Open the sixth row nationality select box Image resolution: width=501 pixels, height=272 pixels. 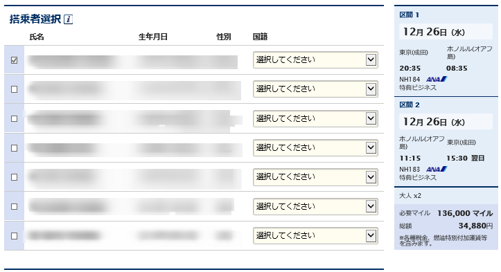[x=315, y=206]
